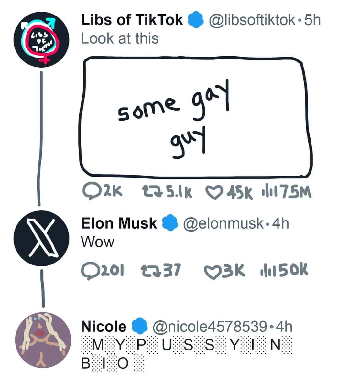Open Elon Musk's X logo avatar
This screenshot has width=338, height=388.
click(x=41, y=241)
